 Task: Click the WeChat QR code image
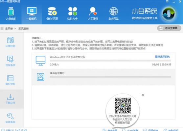(x=123, y=105)
